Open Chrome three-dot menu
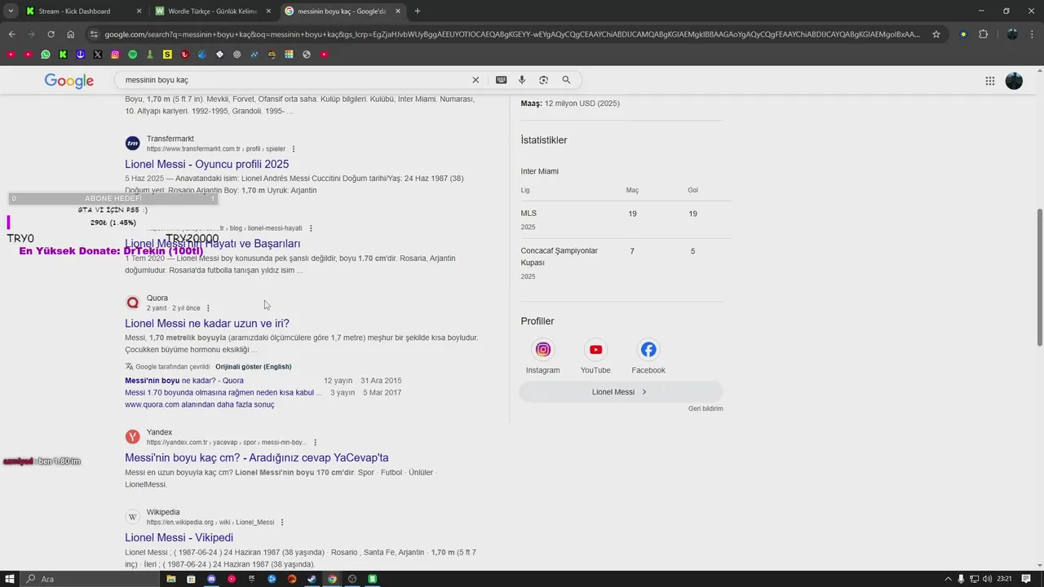This screenshot has height=587, width=1044. tap(1033, 34)
